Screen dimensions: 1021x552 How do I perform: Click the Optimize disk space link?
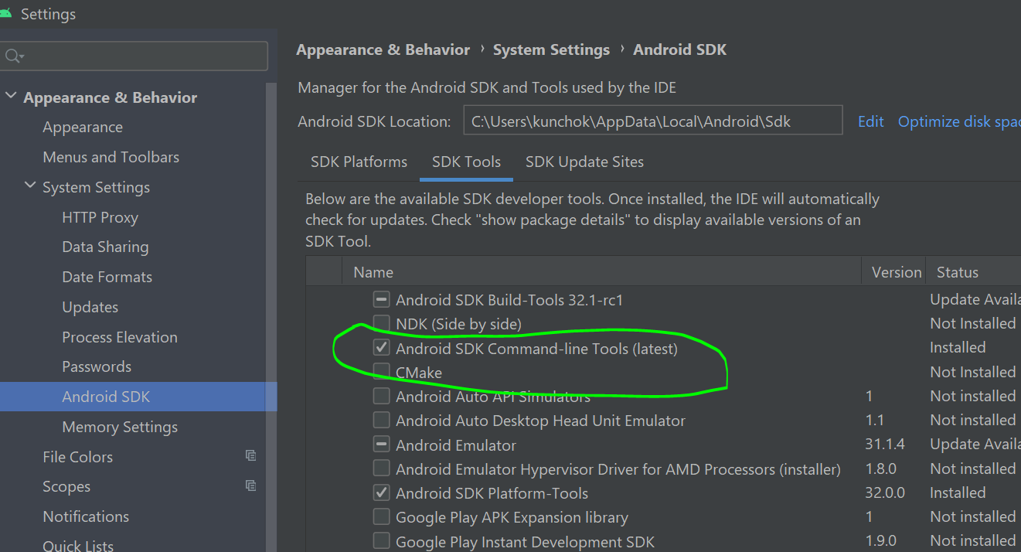coord(959,121)
